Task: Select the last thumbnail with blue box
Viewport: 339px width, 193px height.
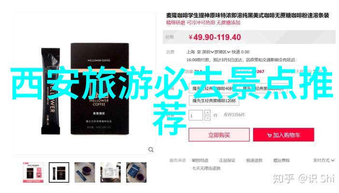Action: 136,172
